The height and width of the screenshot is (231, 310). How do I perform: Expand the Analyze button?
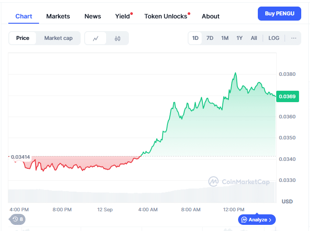257,220
